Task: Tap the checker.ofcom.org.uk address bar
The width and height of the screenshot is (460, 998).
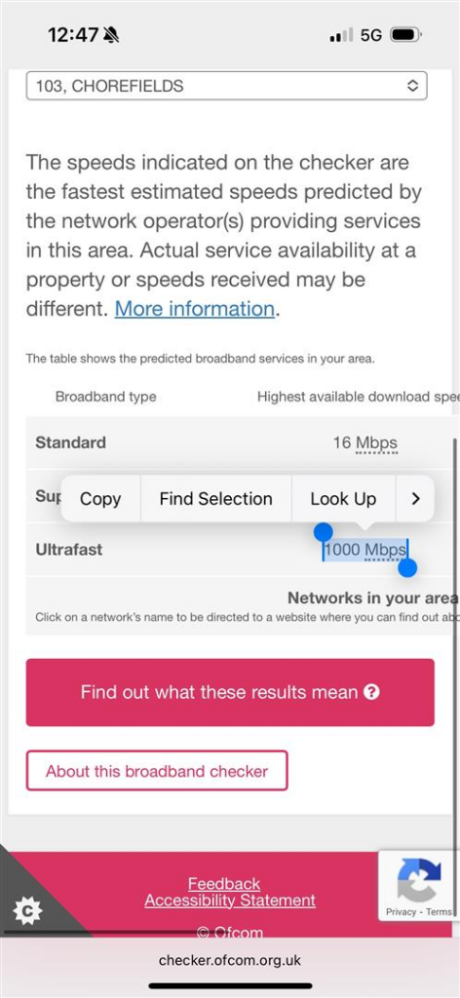Action: [x=230, y=960]
